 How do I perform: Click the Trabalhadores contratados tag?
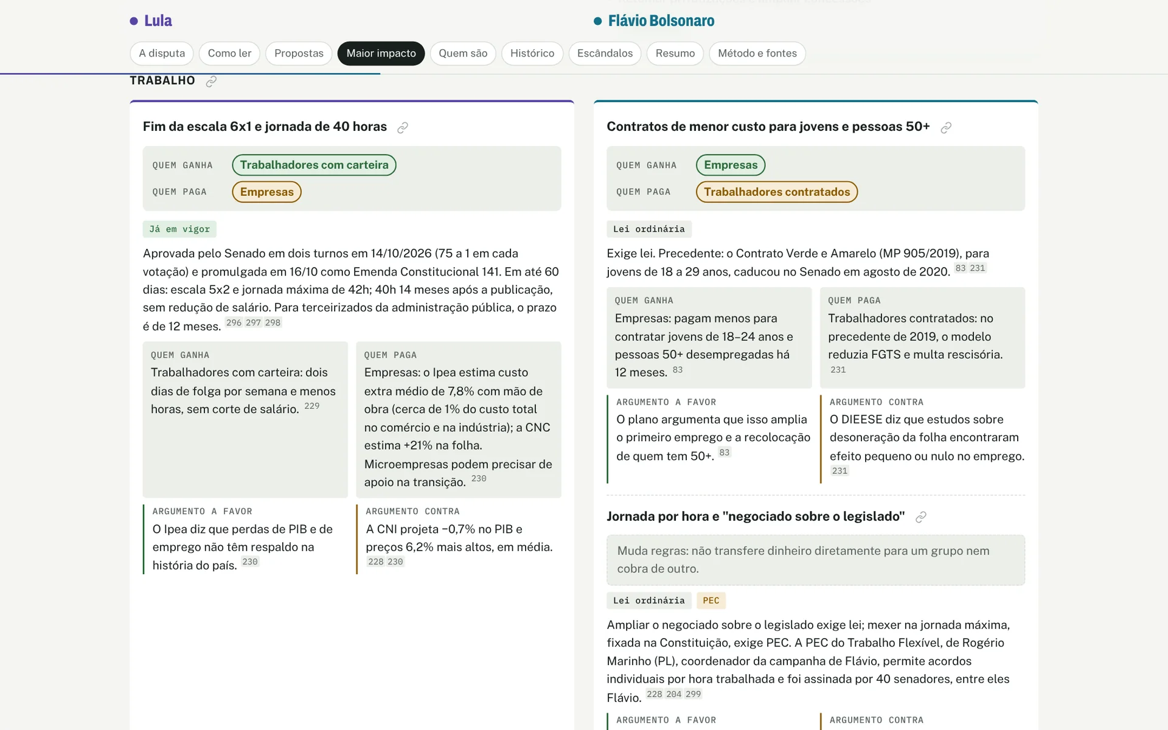tap(777, 192)
